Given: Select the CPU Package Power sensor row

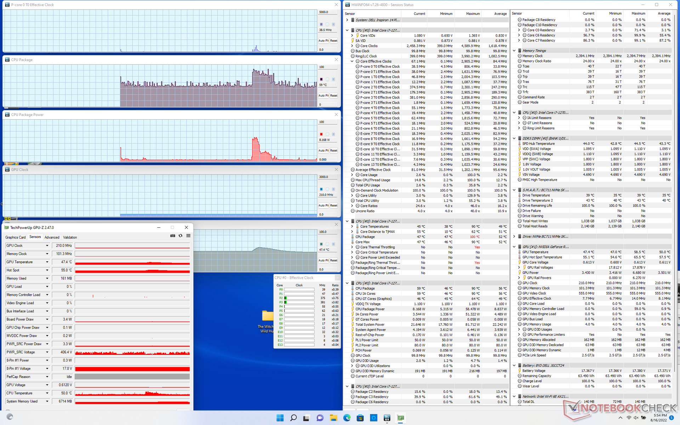Looking at the screenshot, I should [370, 309].
